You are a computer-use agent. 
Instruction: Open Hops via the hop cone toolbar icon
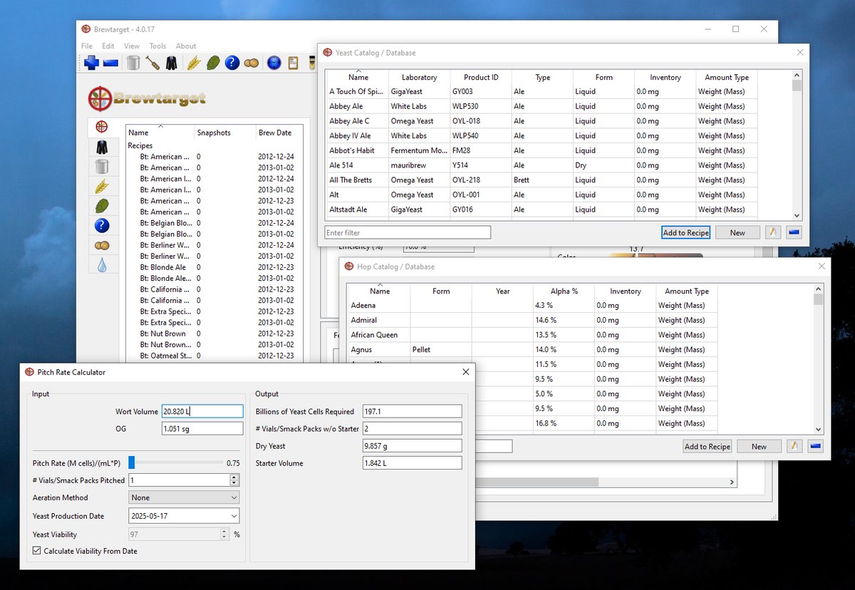(212, 63)
